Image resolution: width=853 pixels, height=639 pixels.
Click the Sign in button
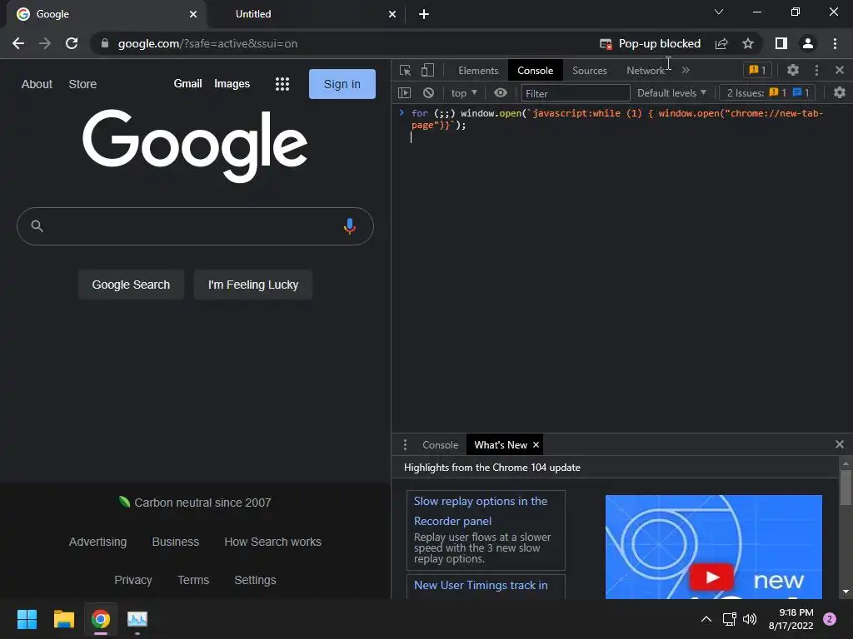coord(342,84)
